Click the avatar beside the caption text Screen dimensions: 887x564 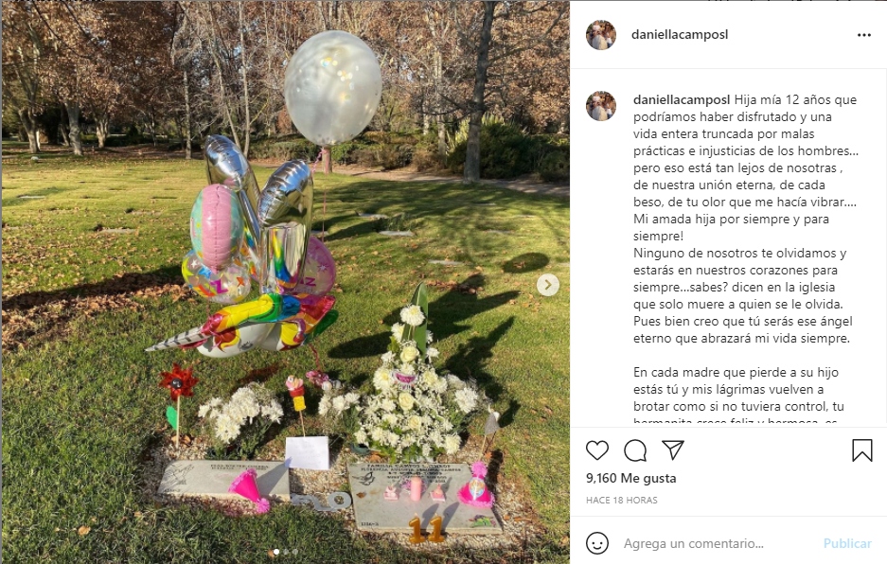click(601, 106)
